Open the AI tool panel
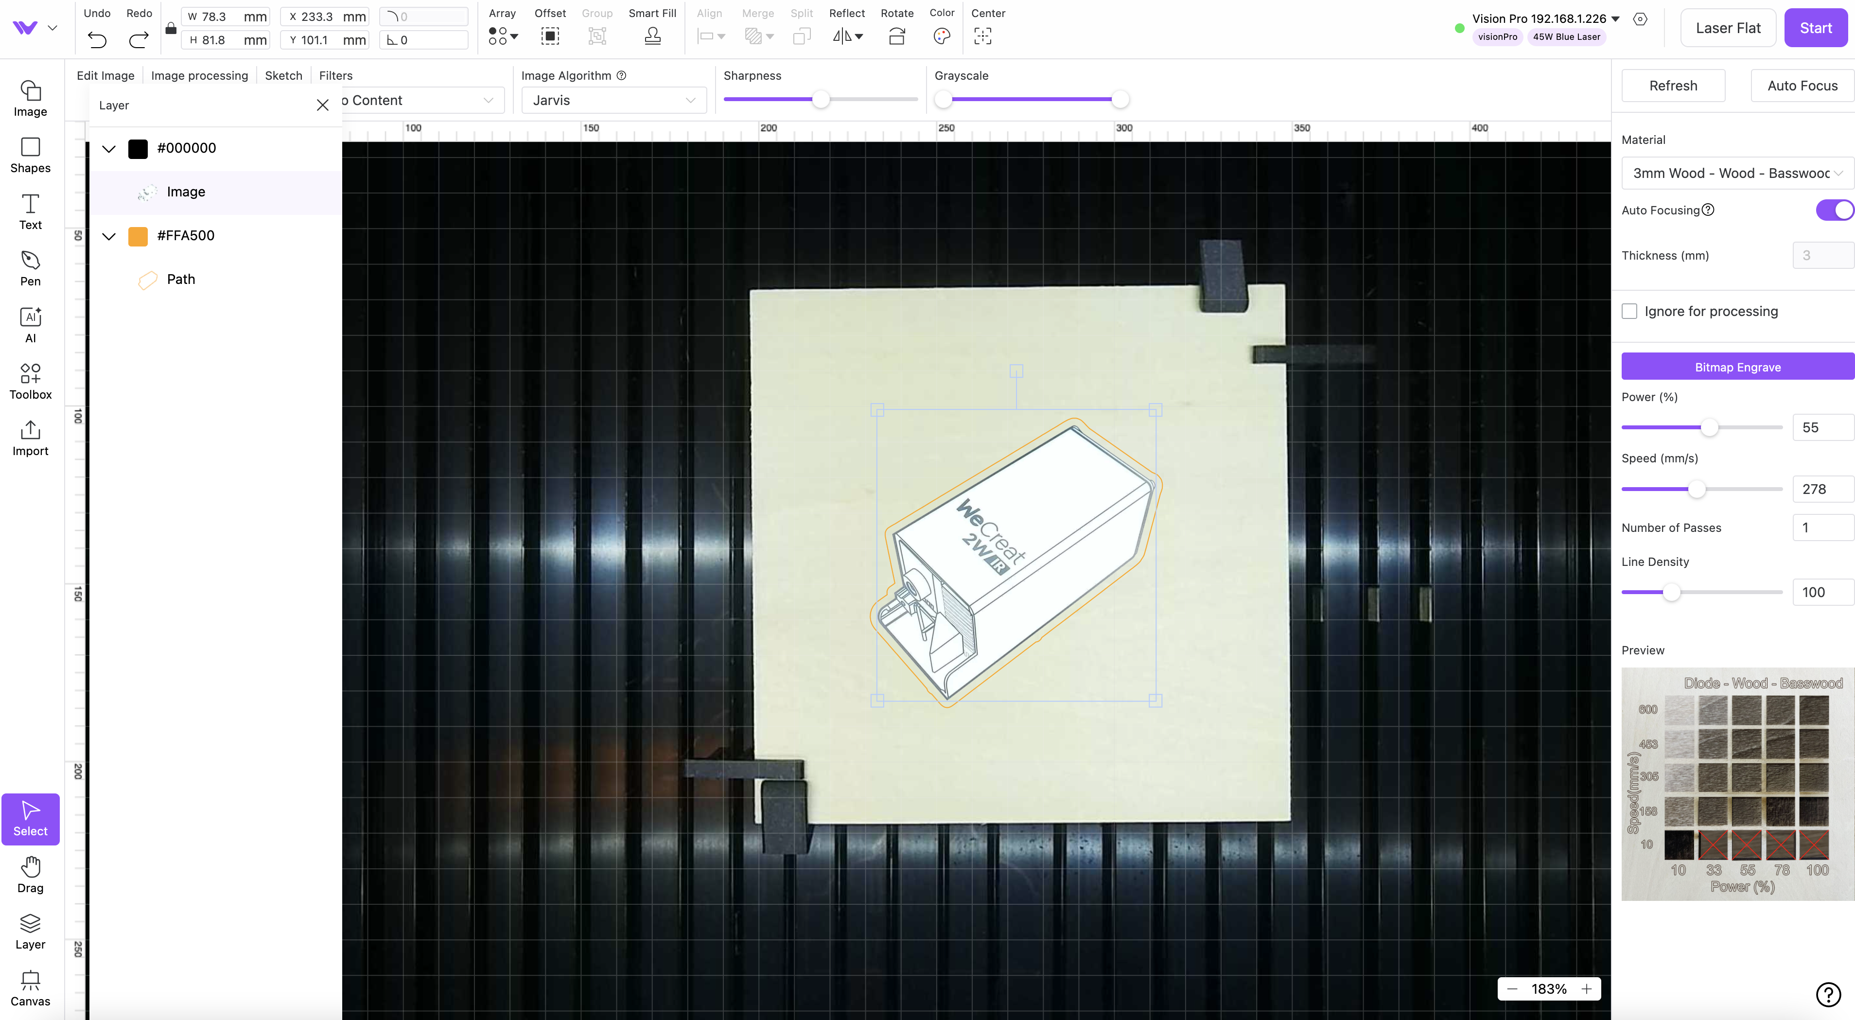Image resolution: width=1855 pixels, height=1020 pixels. pos(30,325)
